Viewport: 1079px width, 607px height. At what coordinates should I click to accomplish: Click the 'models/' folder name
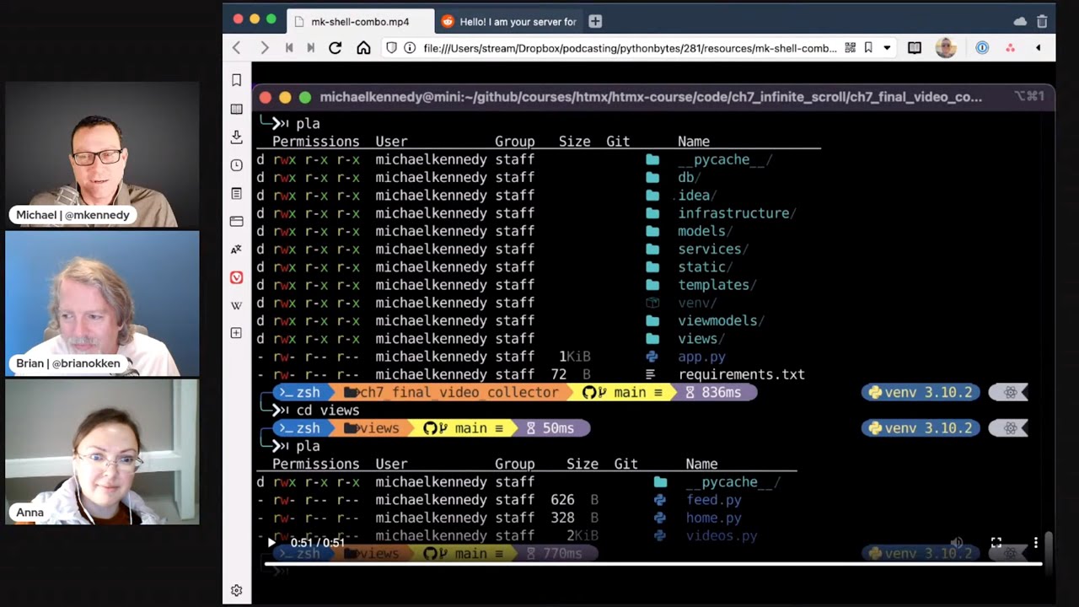click(705, 231)
